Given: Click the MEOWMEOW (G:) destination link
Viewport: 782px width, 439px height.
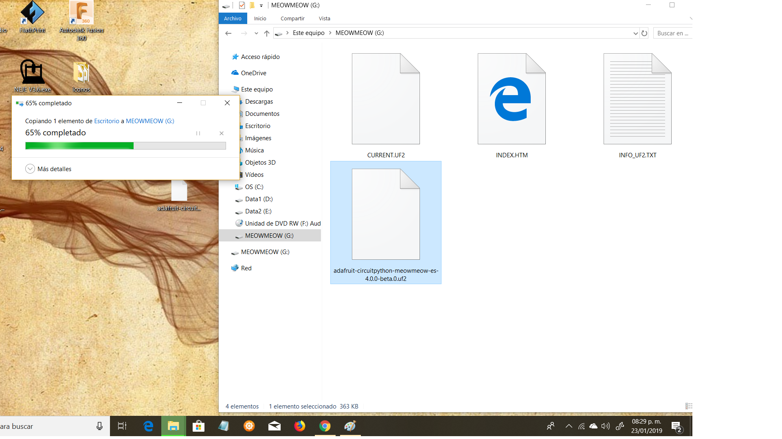Looking at the screenshot, I should (x=150, y=121).
